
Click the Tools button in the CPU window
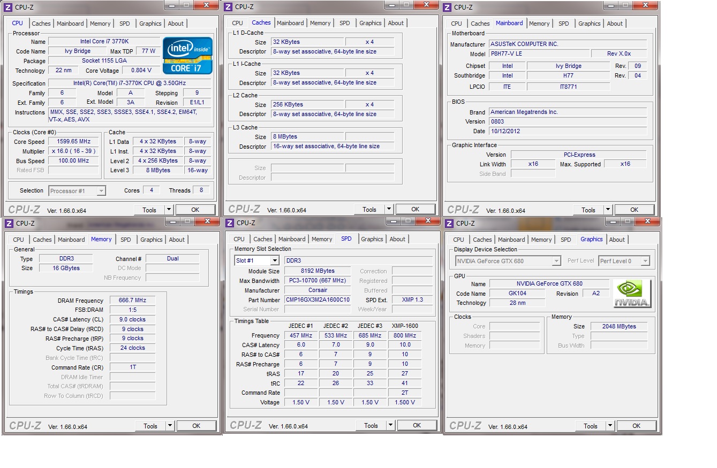pyautogui.click(x=149, y=210)
